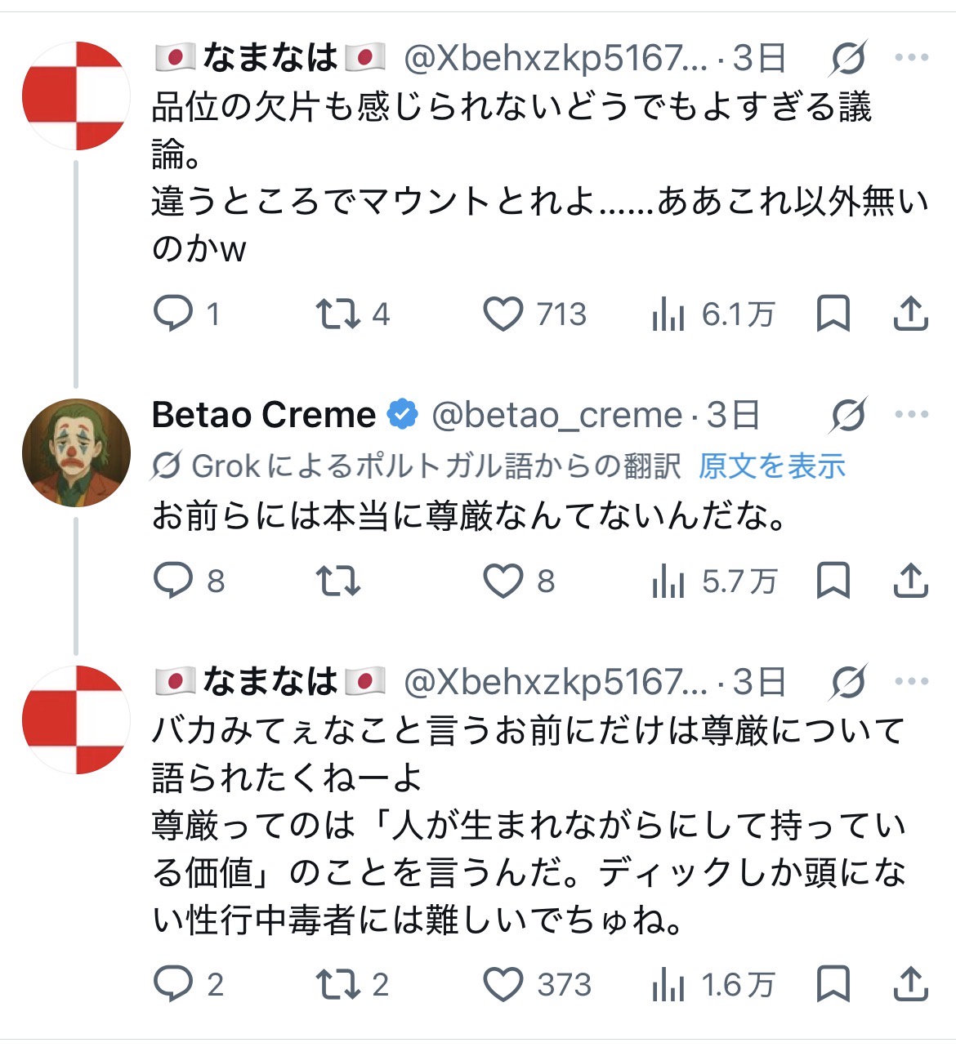
Task: Open the red-white avatar on the last tweet
Action: 76,720
